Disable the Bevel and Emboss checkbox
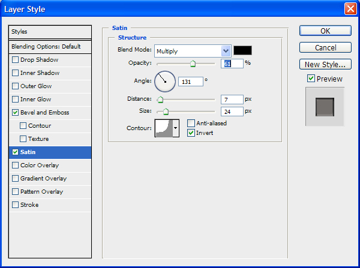The width and height of the screenshot is (360, 268). (x=16, y=113)
